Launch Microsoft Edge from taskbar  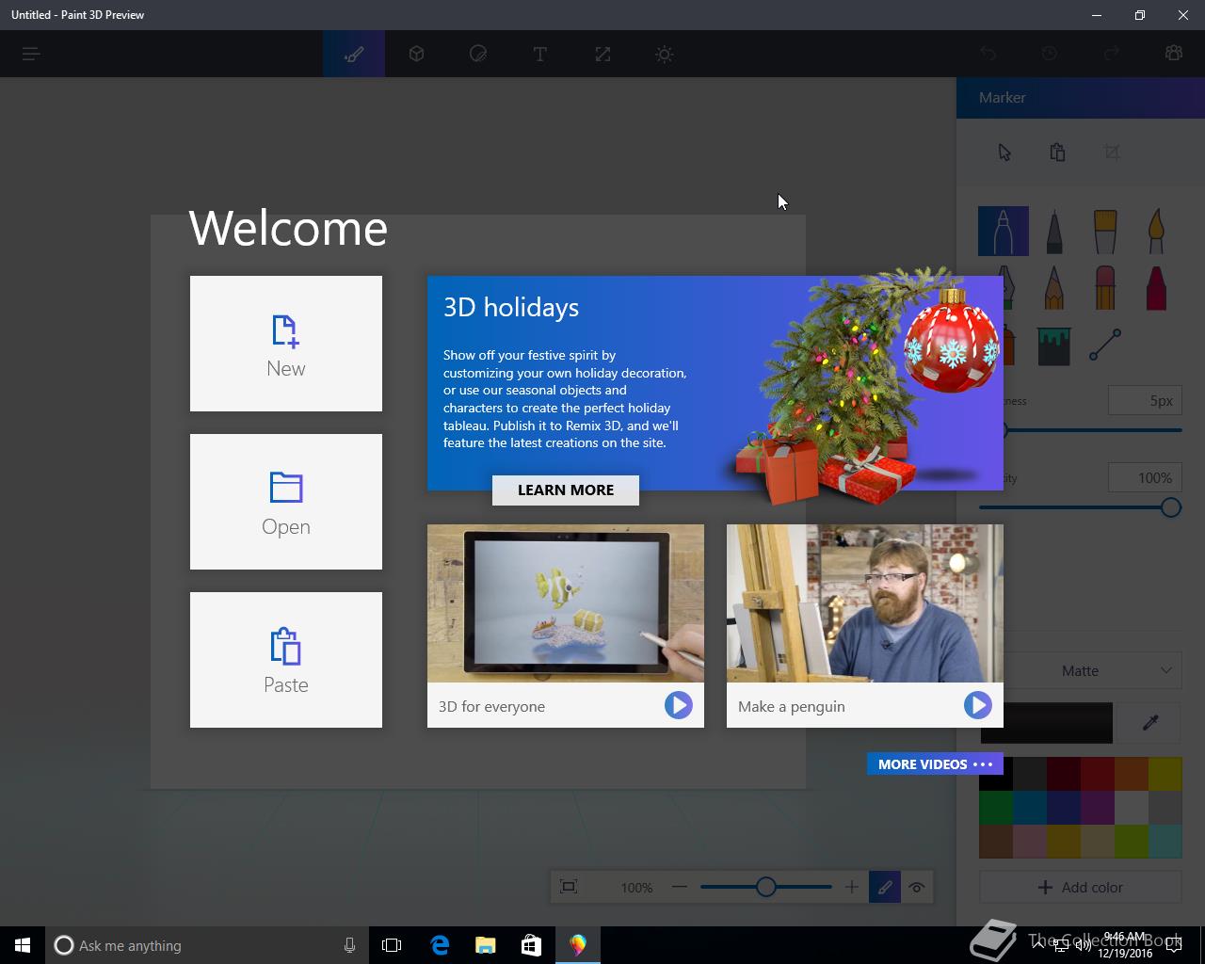pos(440,945)
